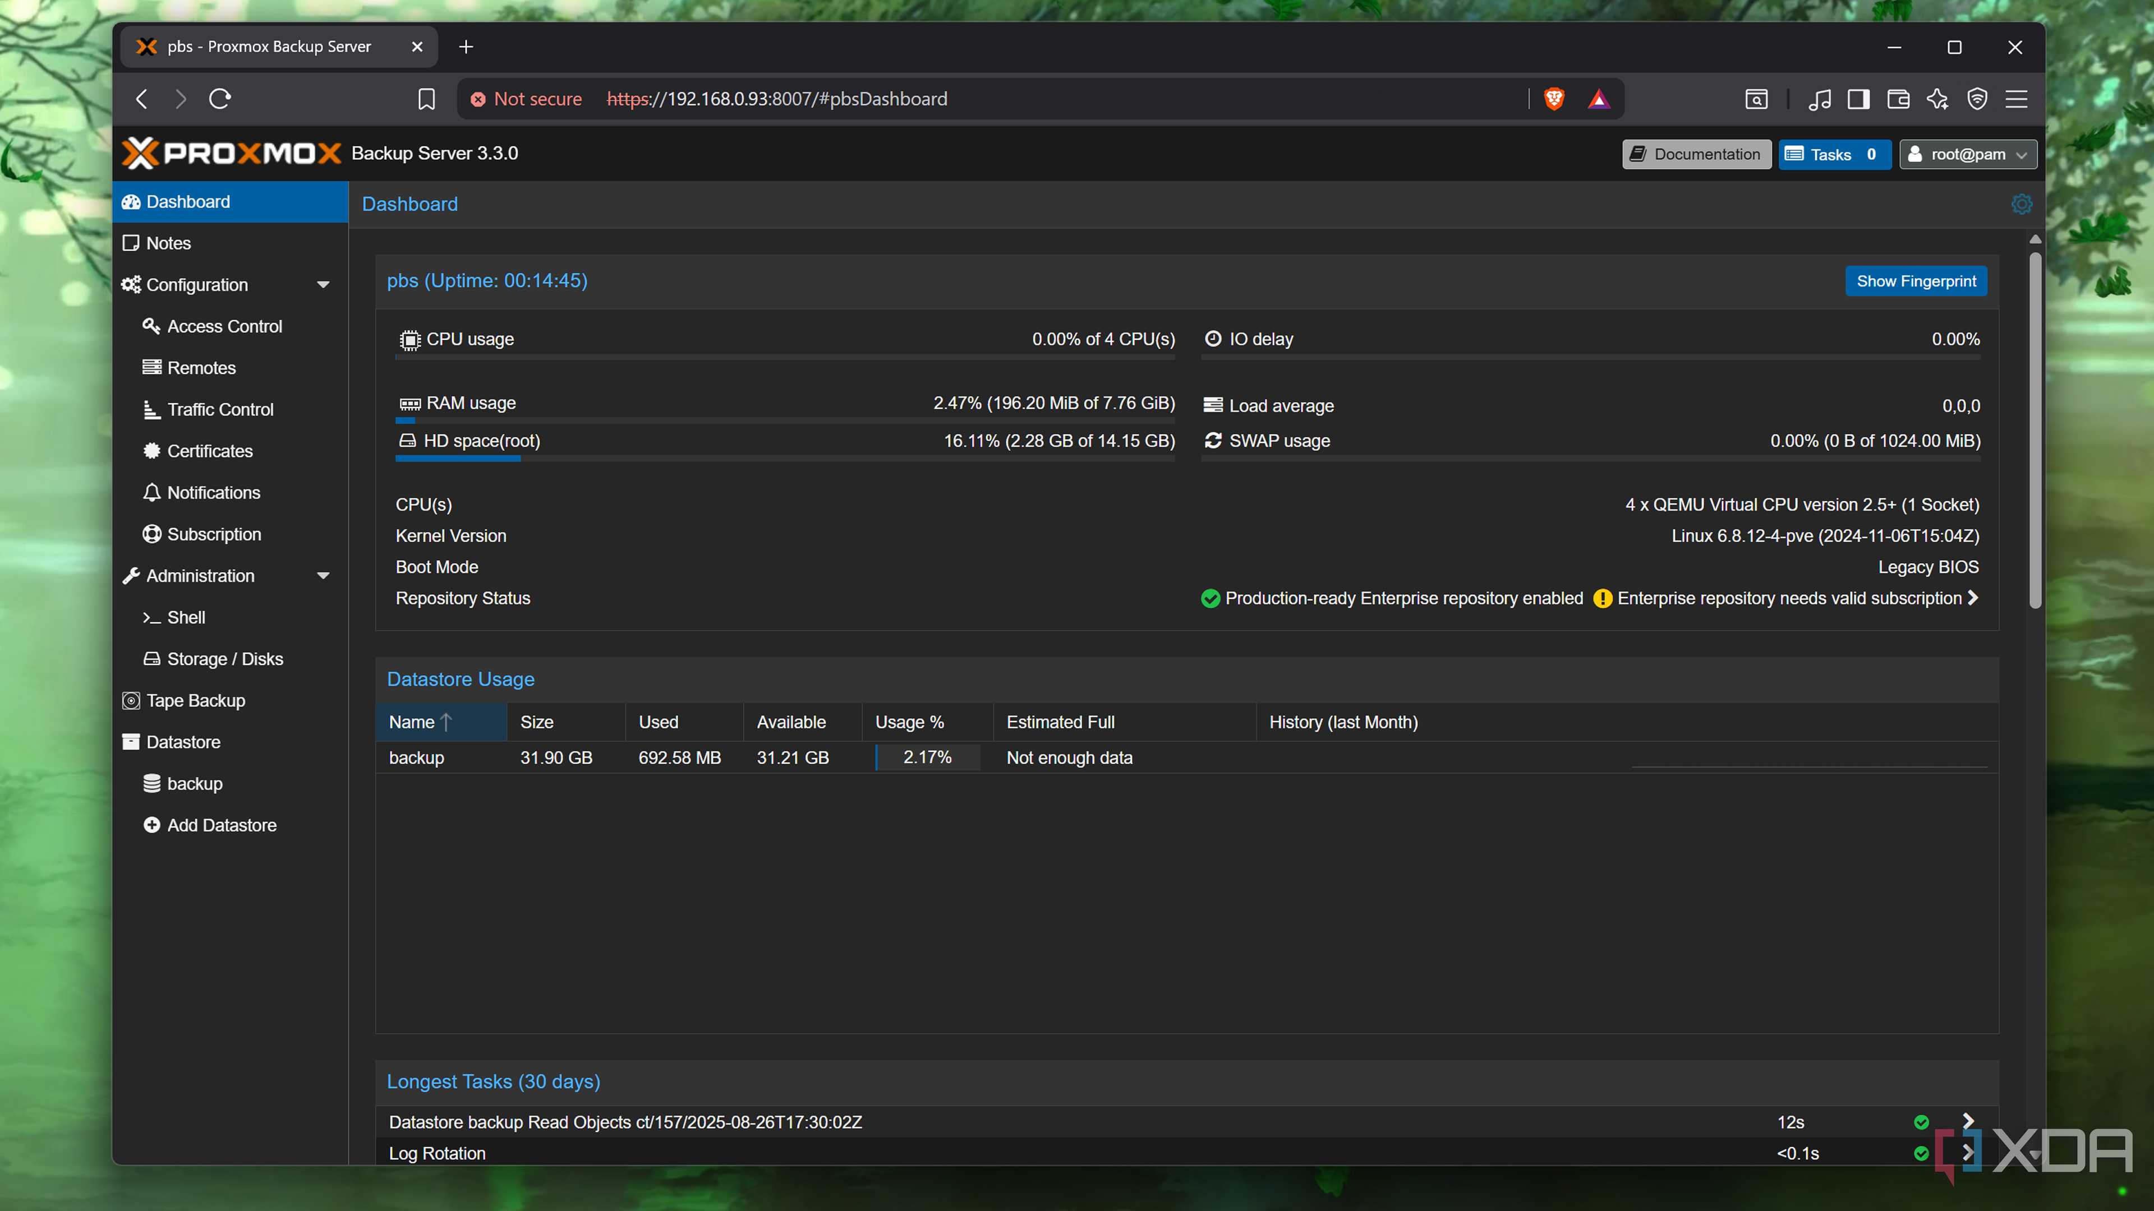Open dashboard settings gear icon

click(2021, 204)
